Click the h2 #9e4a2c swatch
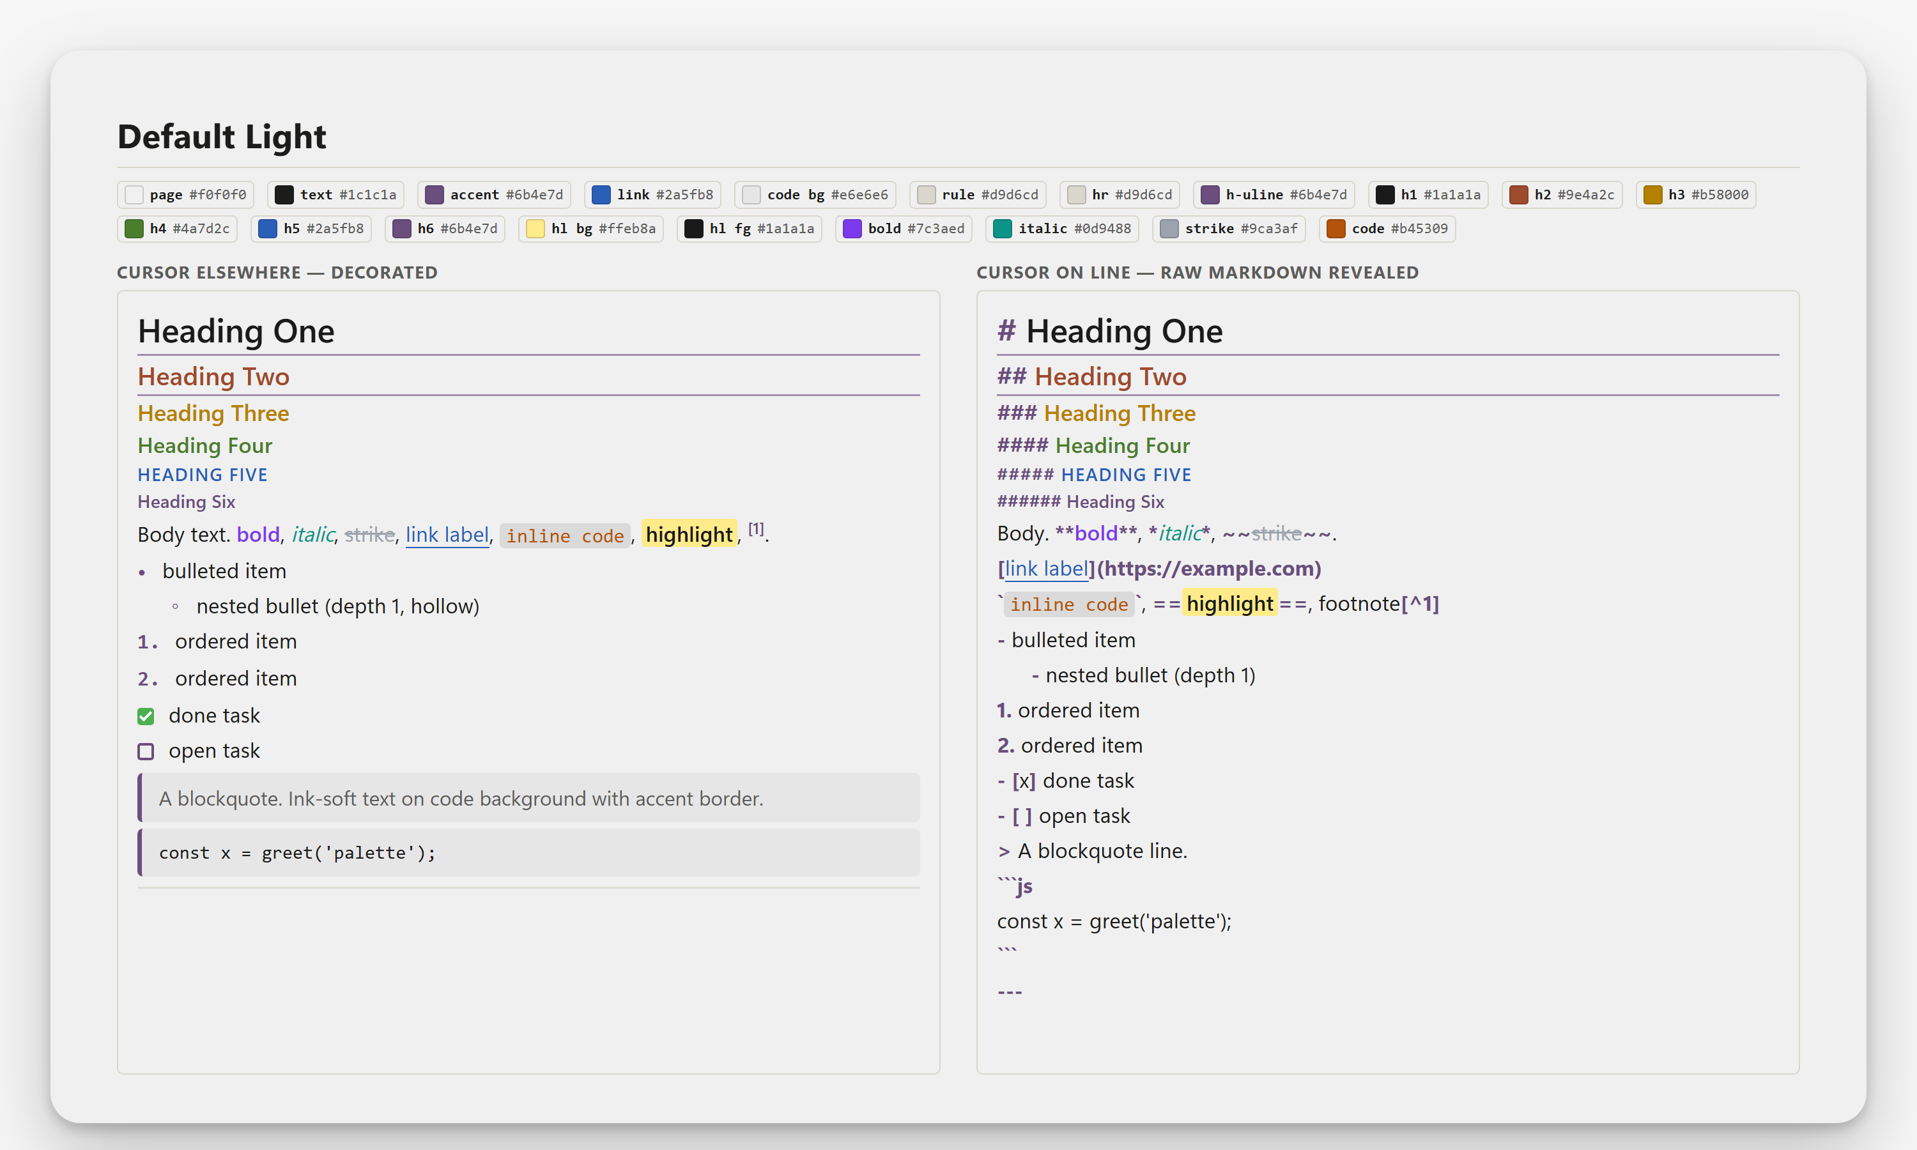 coord(1562,194)
